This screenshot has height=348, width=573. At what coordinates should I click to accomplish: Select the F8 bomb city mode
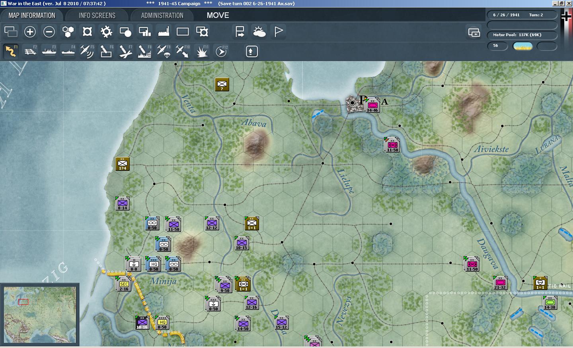click(144, 51)
